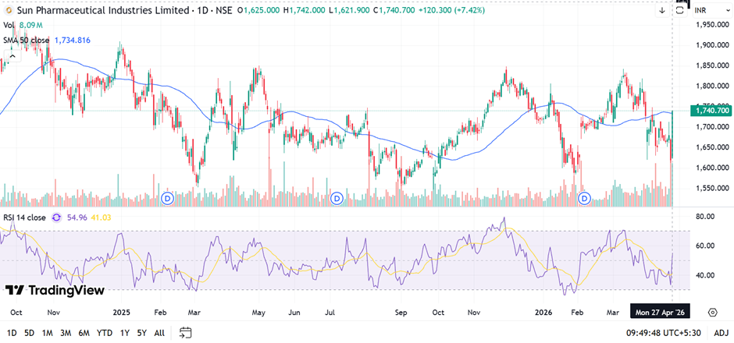Click the 1,740.700 current price label
Screen dimensions: 734x343
[711, 111]
